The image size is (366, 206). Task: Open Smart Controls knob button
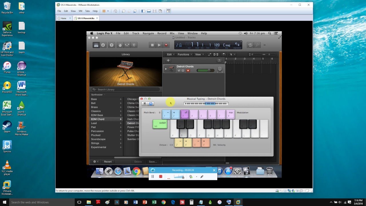pos(120,45)
